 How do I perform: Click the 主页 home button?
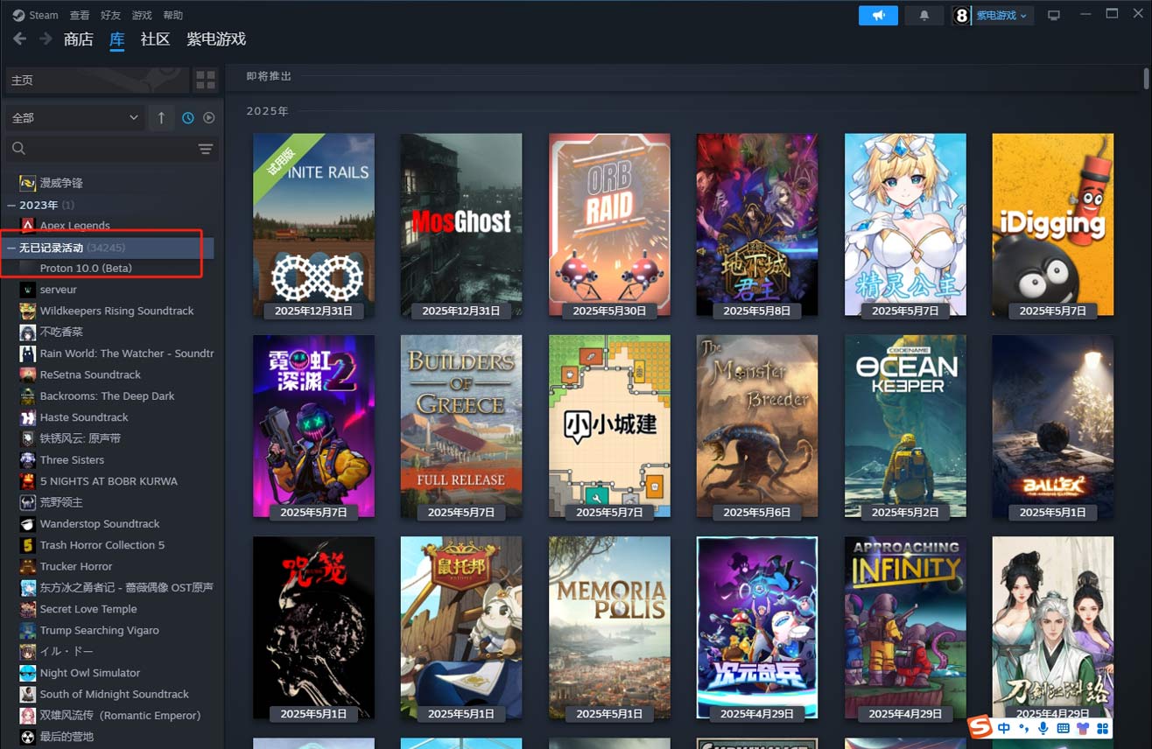tap(97, 80)
